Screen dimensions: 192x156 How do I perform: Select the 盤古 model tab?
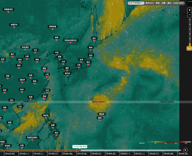click(169, 3)
